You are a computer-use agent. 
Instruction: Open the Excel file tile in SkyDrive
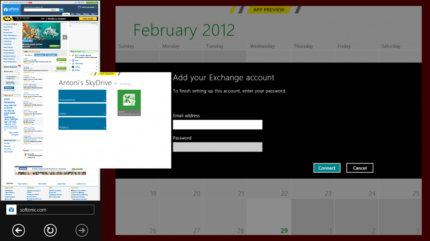coord(129,103)
